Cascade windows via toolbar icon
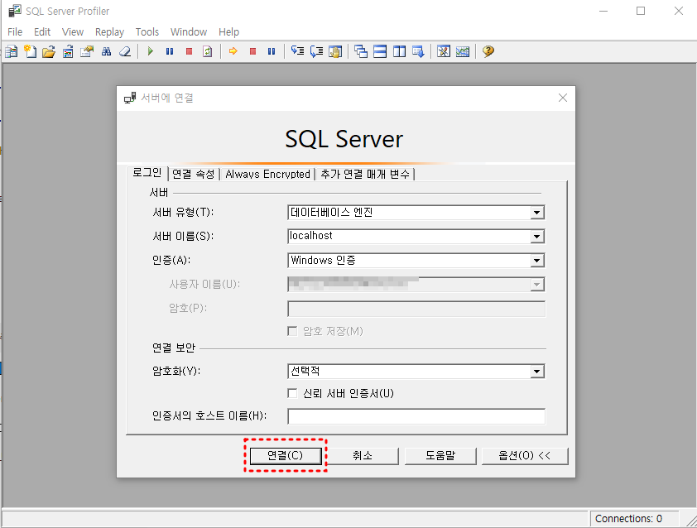697x528 pixels. (x=361, y=51)
